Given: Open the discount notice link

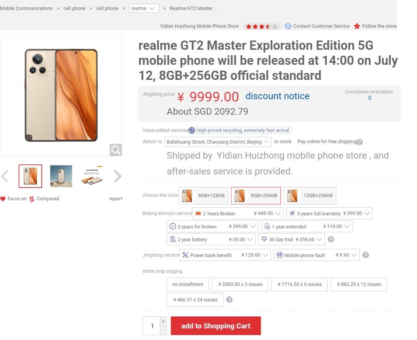Looking at the screenshot, I should pyautogui.click(x=277, y=96).
